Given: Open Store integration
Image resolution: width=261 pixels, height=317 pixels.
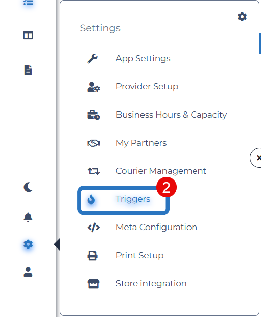Looking at the screenshot, I should click(x=151, y=283).
